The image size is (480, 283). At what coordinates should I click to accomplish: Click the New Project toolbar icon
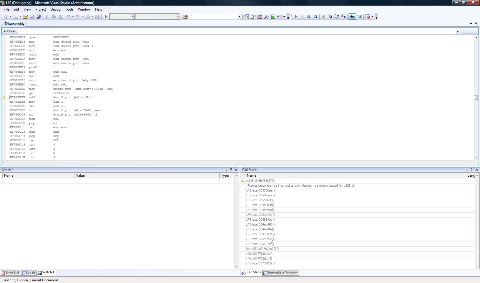click(x=6, y=17)
